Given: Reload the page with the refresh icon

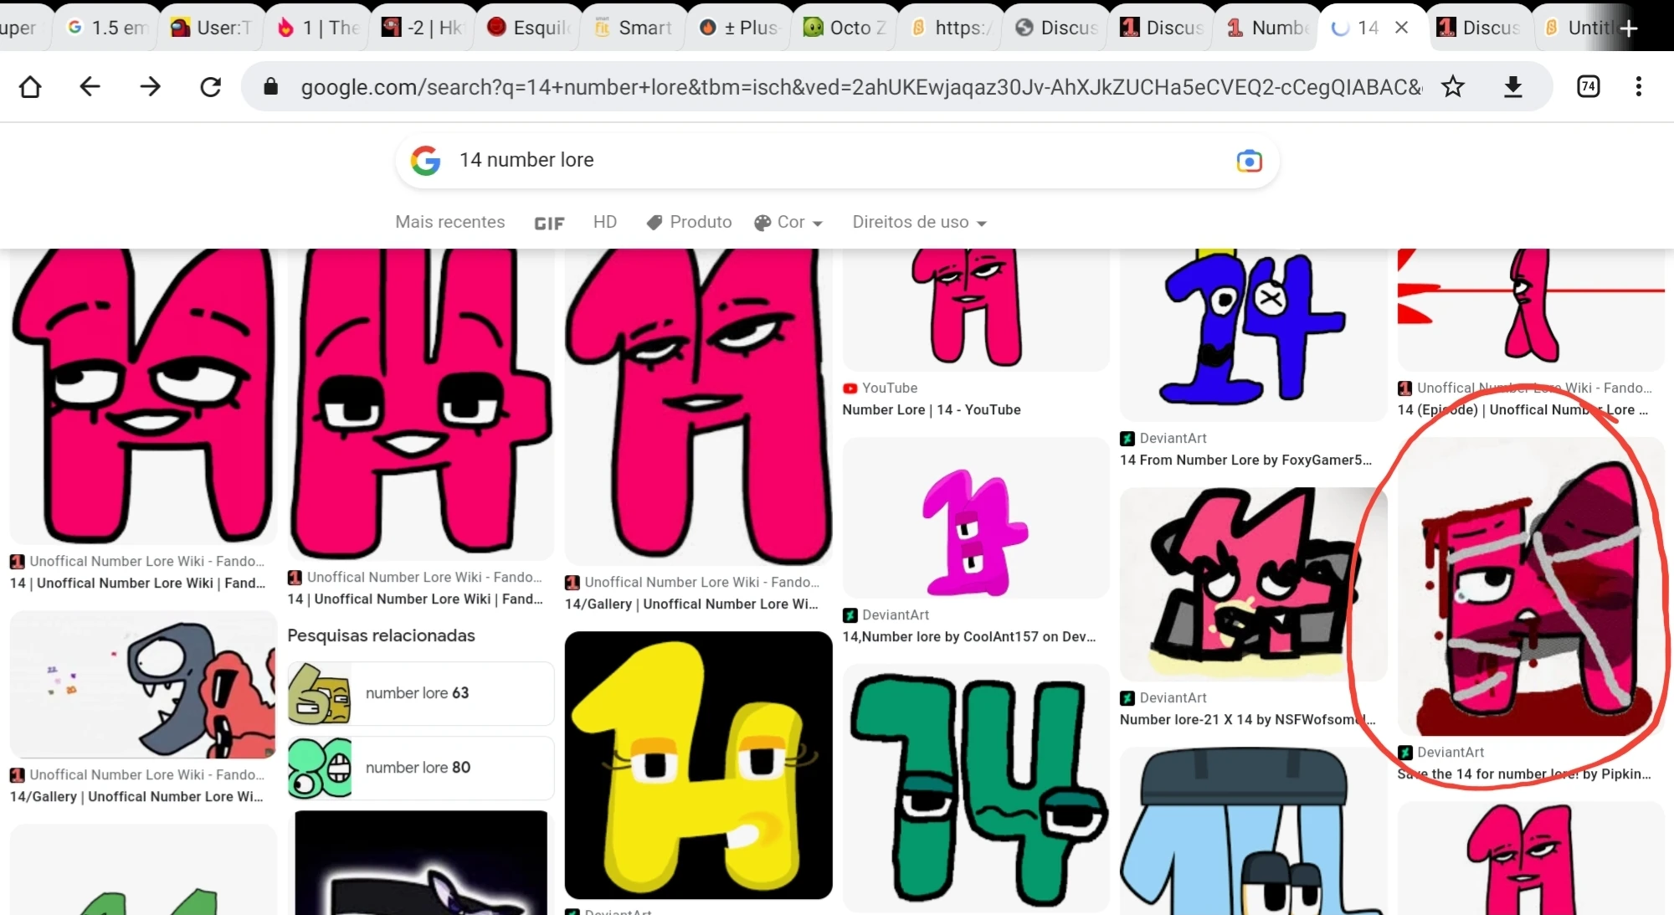Looking at the screenshot, I should 210,87.
